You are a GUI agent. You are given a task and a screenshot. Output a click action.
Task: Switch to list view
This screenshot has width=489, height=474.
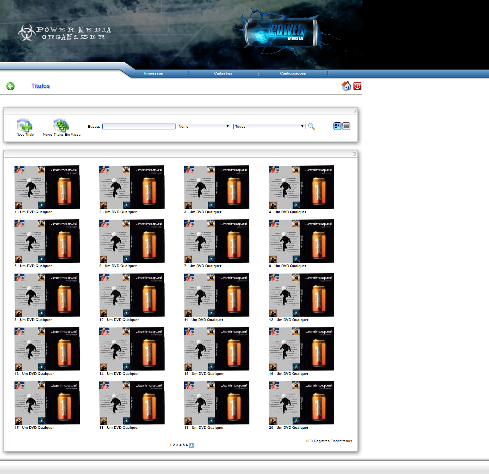click(x=346, y=126)
